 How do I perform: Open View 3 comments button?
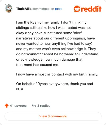tap(53, 116)
